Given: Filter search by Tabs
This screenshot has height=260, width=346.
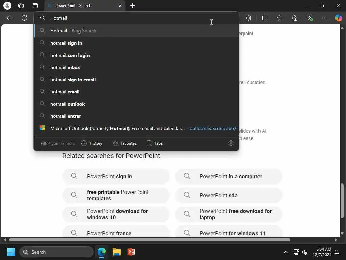Looking at the screenshot, I should pyautogui.click(x=154, y=143).
